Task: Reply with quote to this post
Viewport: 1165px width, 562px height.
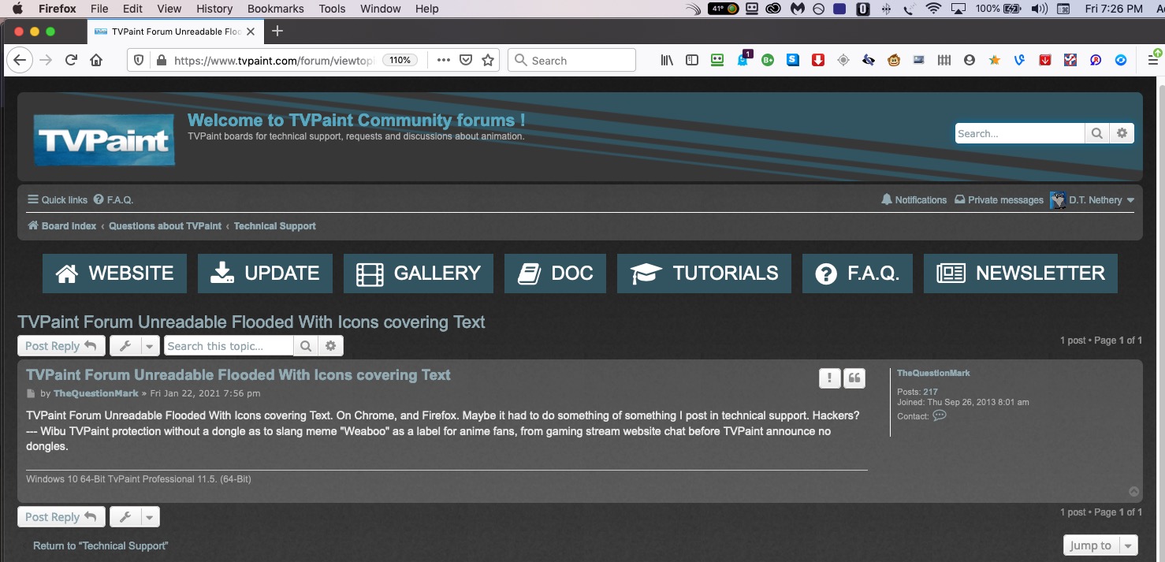Action: (x=854, y=378)
